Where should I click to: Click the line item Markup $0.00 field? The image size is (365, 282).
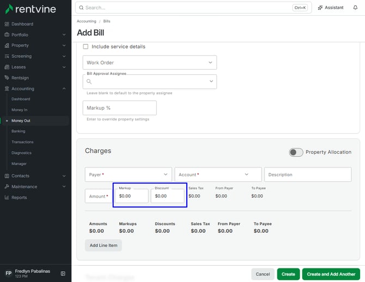click(131, 196)
